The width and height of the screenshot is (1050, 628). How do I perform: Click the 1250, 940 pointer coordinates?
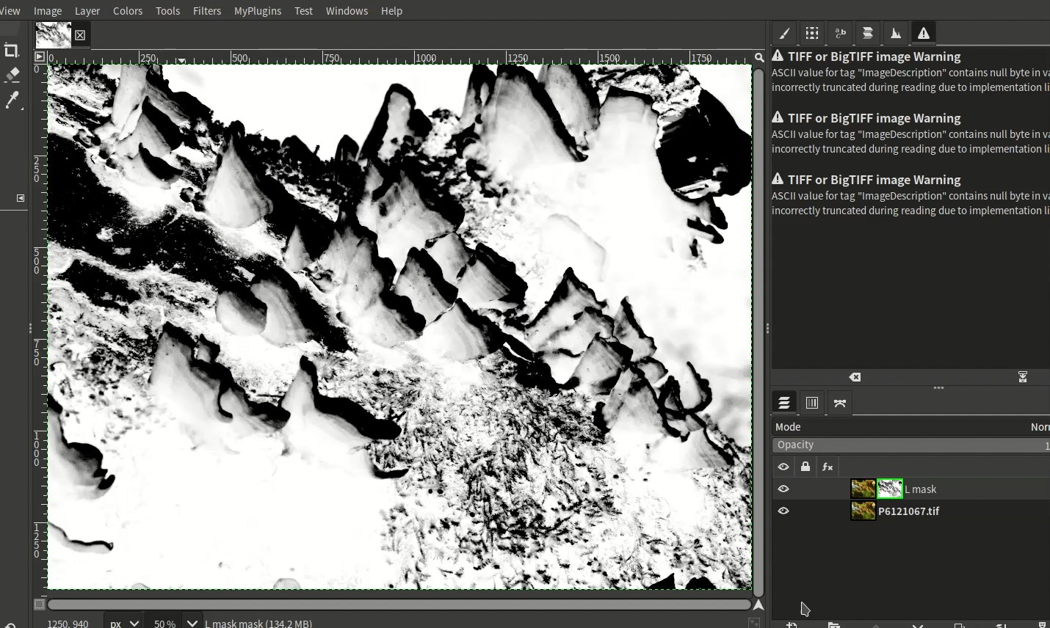click(68, 624)
